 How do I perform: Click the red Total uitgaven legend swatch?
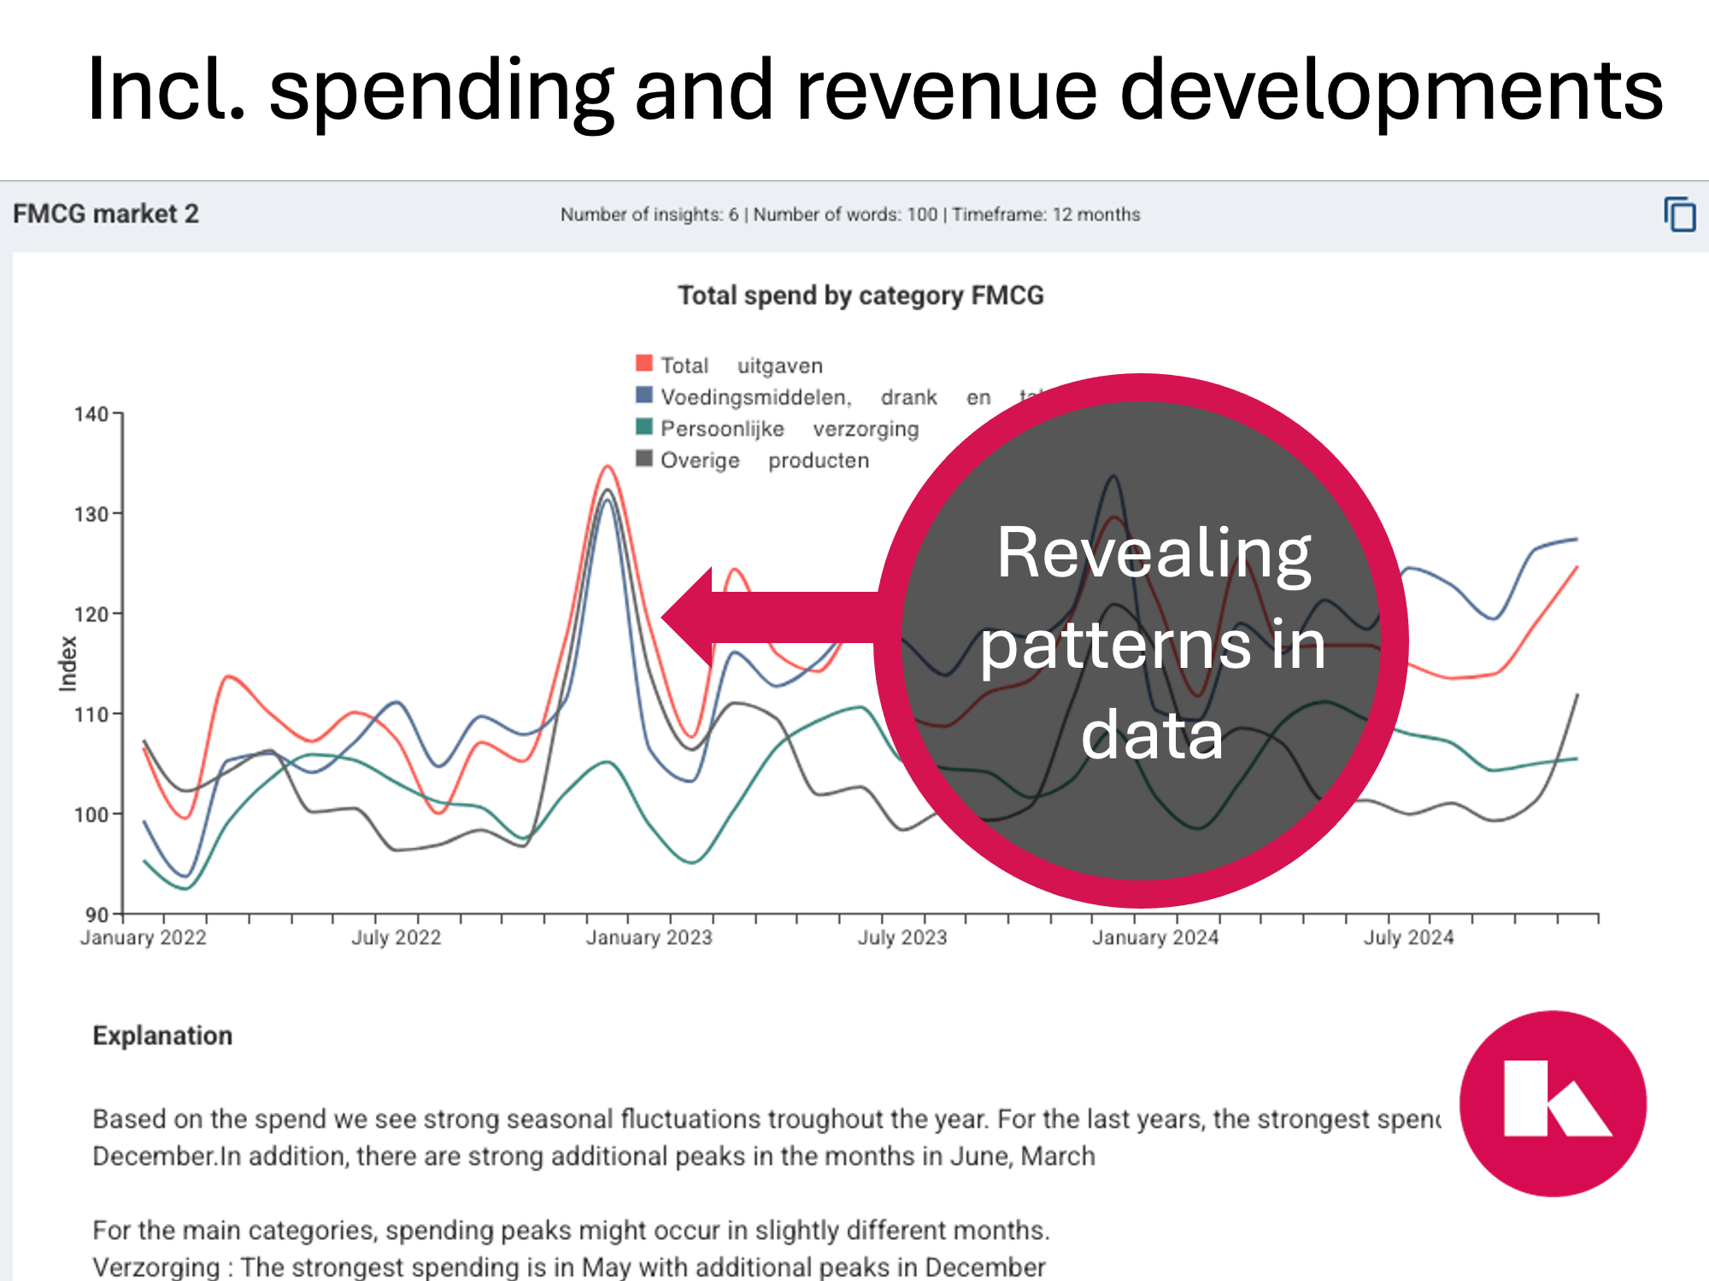click(644, 364)
